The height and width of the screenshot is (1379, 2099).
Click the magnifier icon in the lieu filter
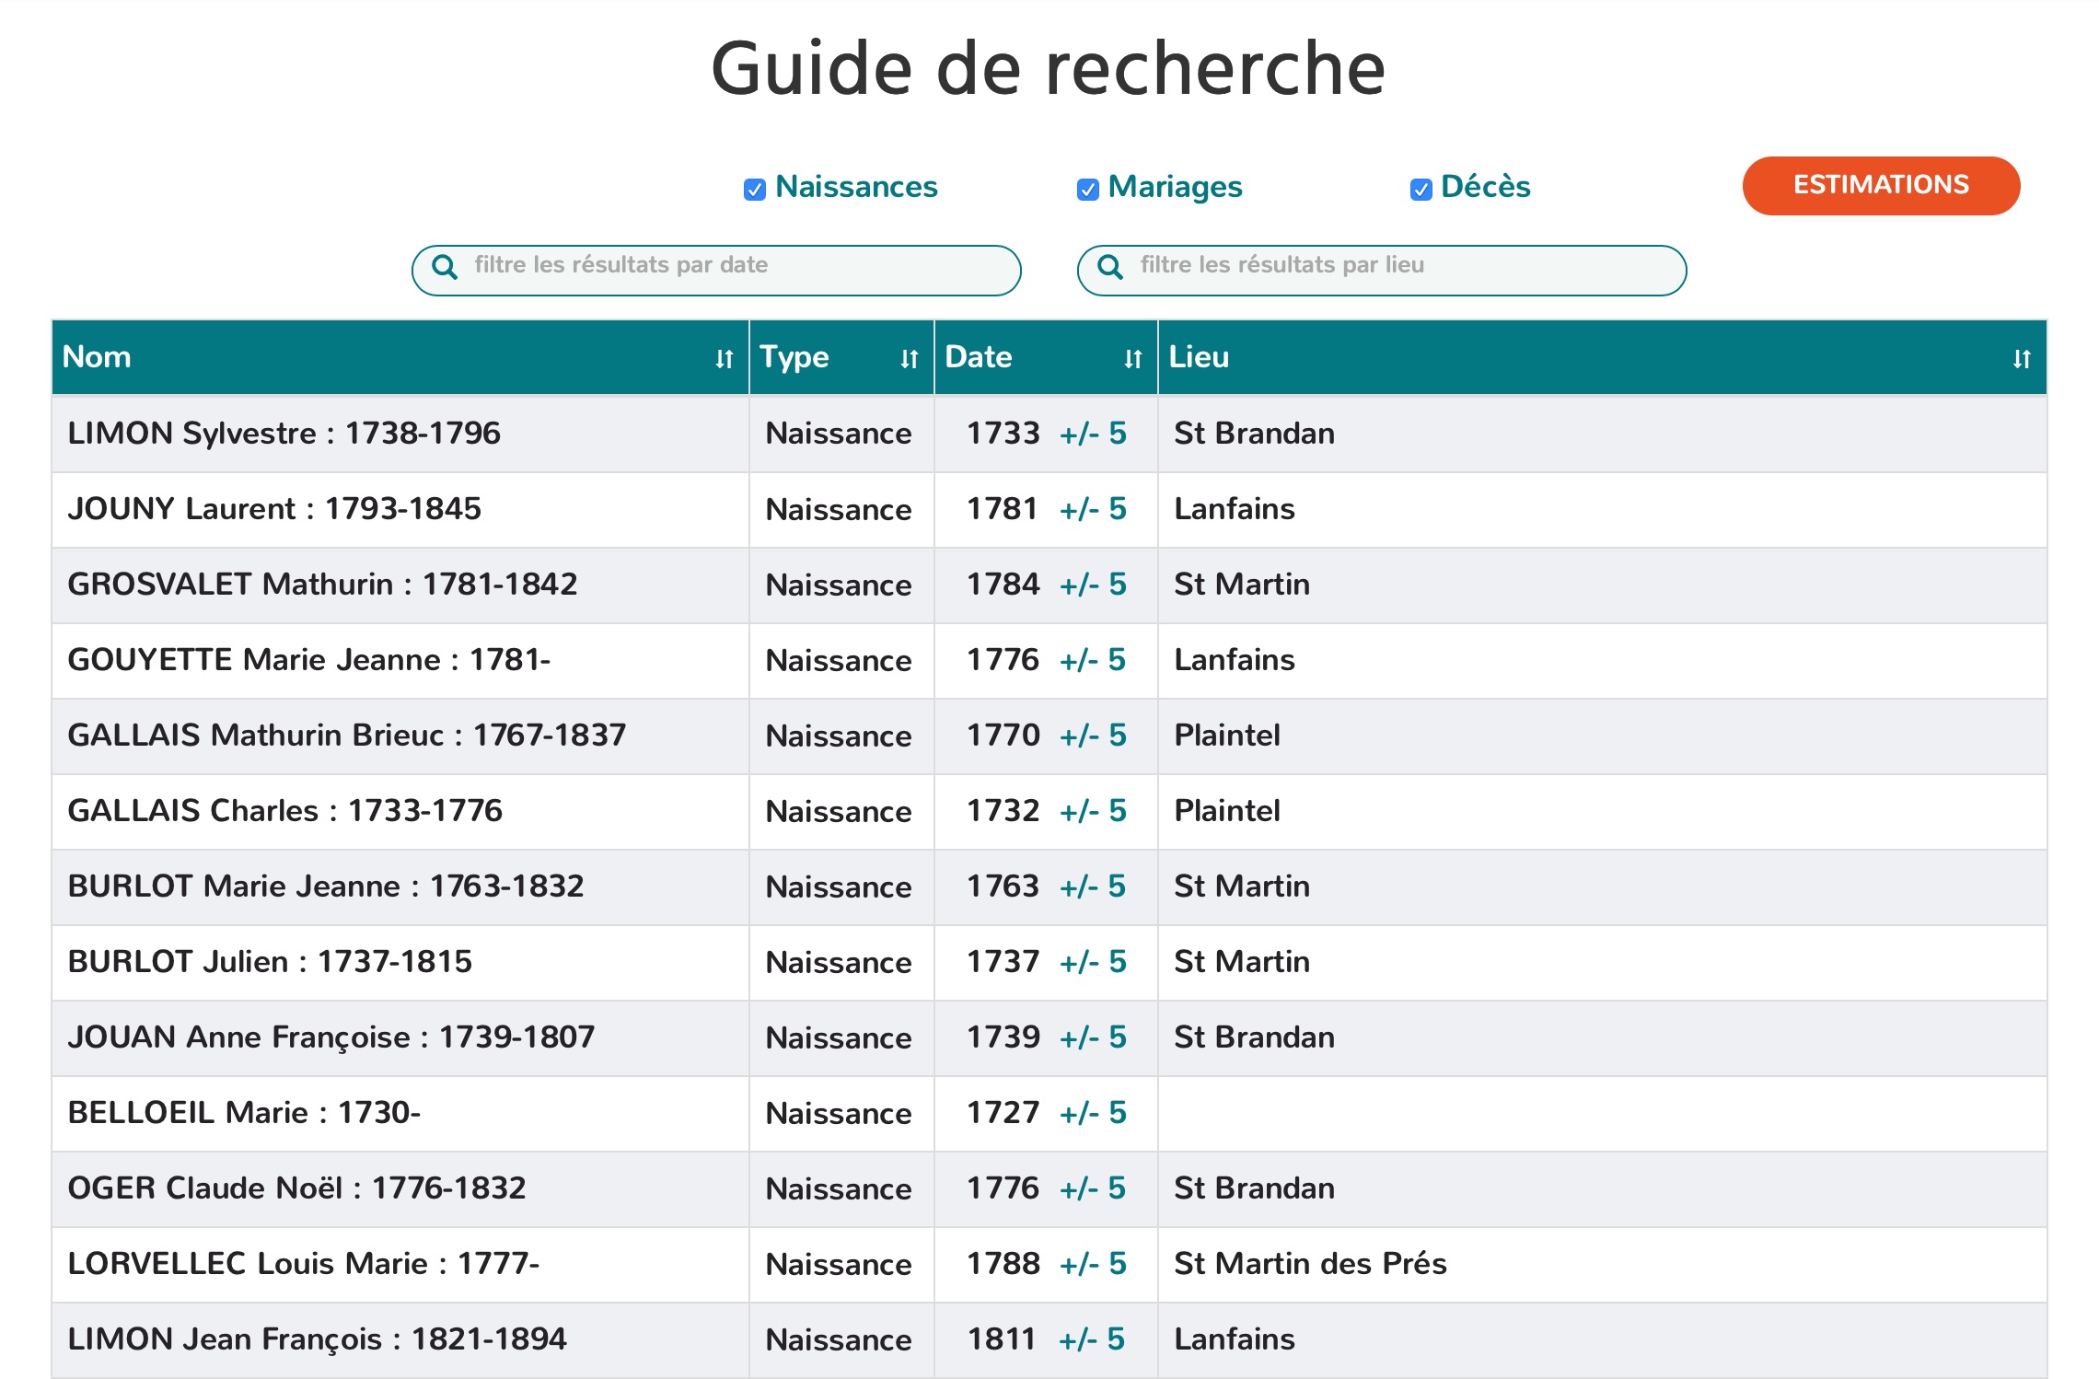[x=1110, y=267]
